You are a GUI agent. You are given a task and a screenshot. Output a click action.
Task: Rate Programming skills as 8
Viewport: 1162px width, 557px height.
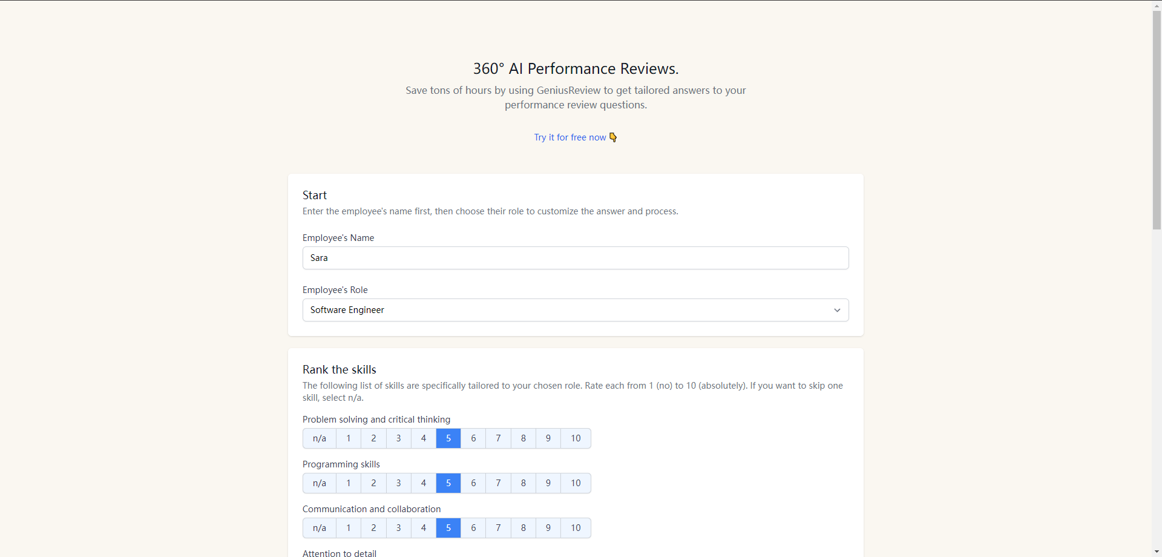pos(523,483)
